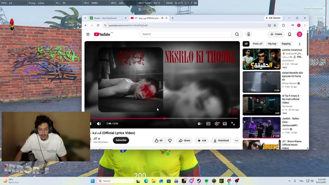Screen dimensions: 329x185
Task: Download the video
Action: [221, 141]
